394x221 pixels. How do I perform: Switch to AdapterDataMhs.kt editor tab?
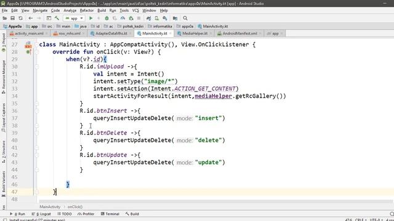tap(111, 33)
